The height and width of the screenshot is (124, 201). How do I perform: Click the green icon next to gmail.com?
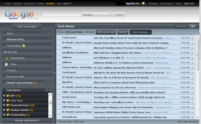coord(143,3)
